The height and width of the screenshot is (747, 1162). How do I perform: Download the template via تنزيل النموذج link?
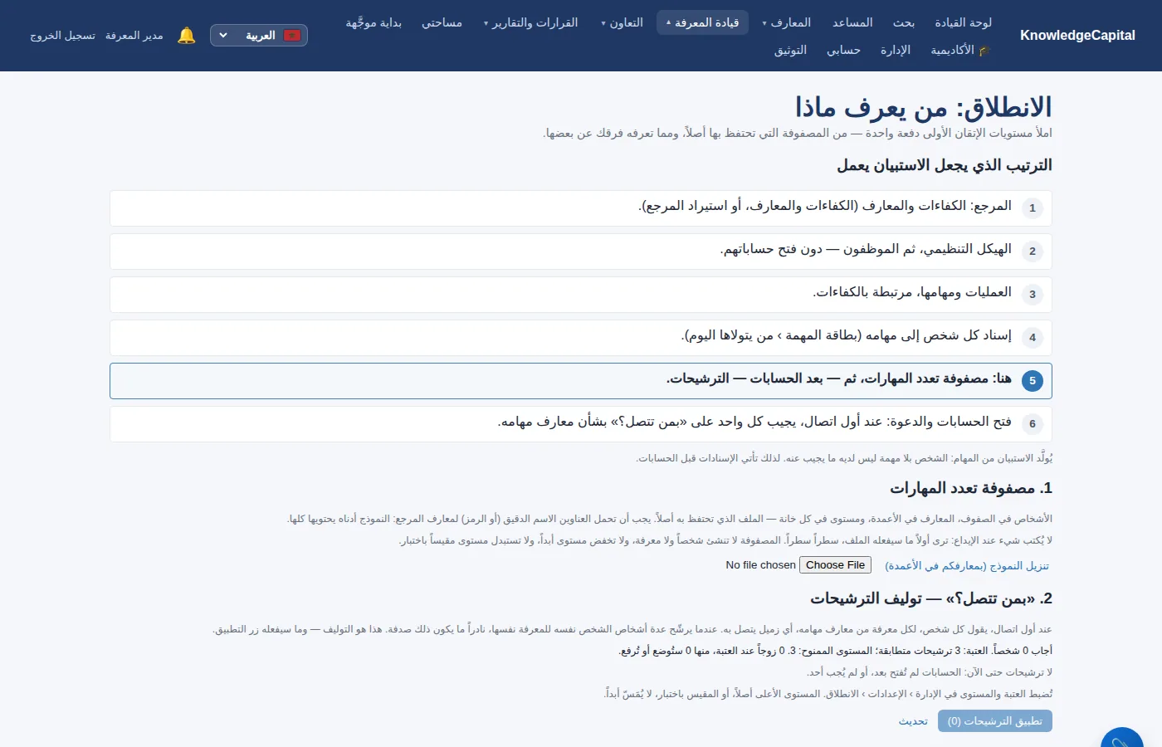coord(967,566)
